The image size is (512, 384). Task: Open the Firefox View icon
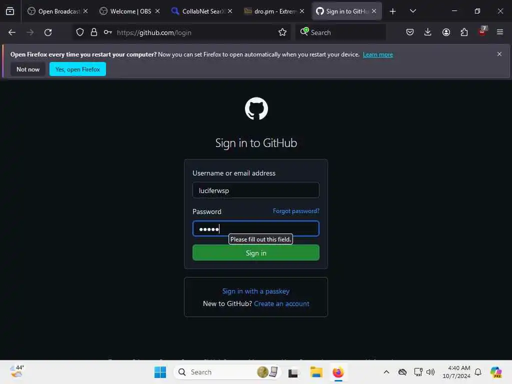(x=10, y=11)
